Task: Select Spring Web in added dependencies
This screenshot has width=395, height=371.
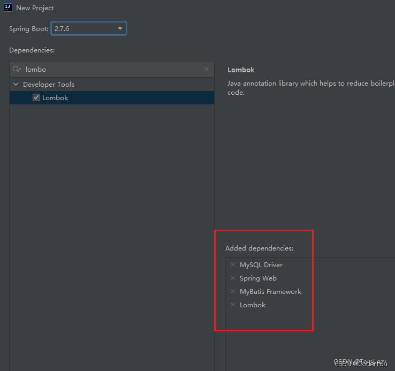Action: click(258, 278)
